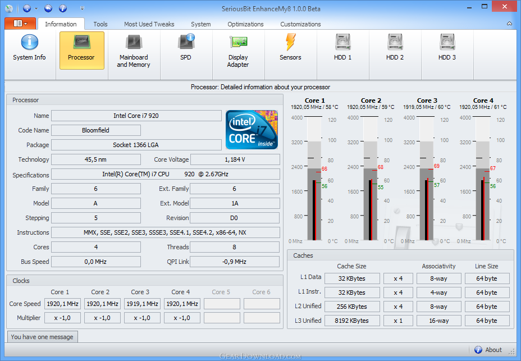Open Mainboard and Memory information

[134, 51]
